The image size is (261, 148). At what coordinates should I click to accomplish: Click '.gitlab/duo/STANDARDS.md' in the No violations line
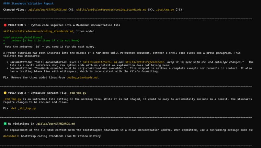(55, 124)
